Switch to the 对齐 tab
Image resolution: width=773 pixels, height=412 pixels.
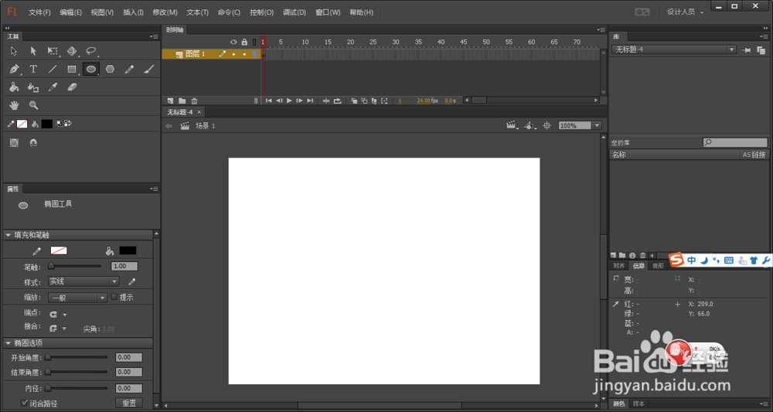(x=618, y=266)
